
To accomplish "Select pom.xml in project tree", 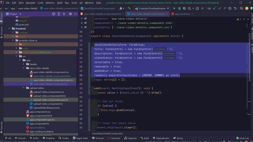I will click(x=24, y=24).
